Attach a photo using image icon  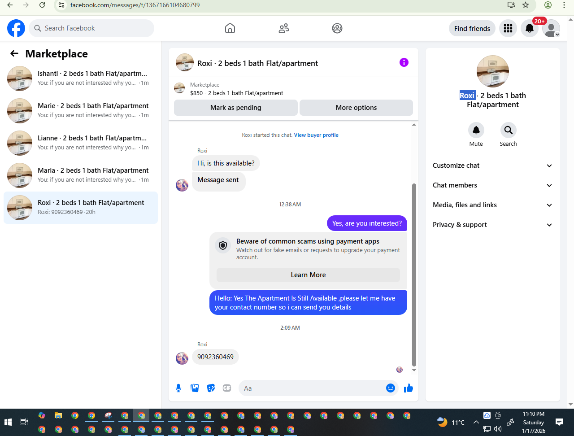pyautogui.click(x=195, y=388)
